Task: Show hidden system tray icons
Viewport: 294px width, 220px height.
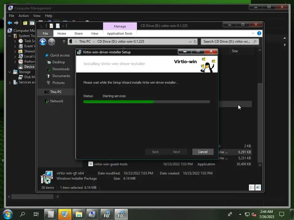Action: click(x=240, y=214)
